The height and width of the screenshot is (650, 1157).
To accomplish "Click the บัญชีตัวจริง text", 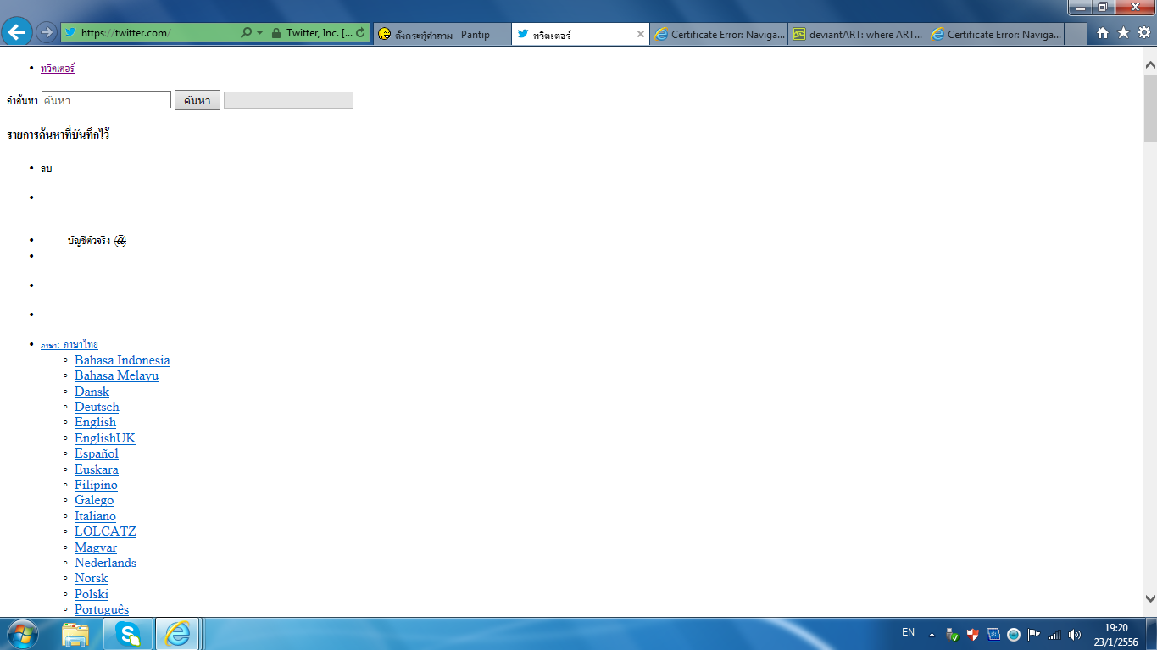I will 89,241.
